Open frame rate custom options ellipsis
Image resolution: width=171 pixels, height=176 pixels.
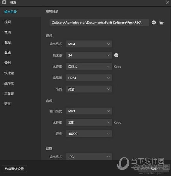coord(116,55)
